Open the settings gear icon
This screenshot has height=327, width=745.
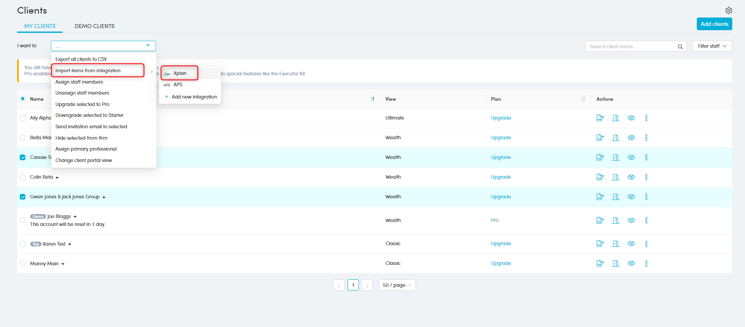click(x=728, y=11)
